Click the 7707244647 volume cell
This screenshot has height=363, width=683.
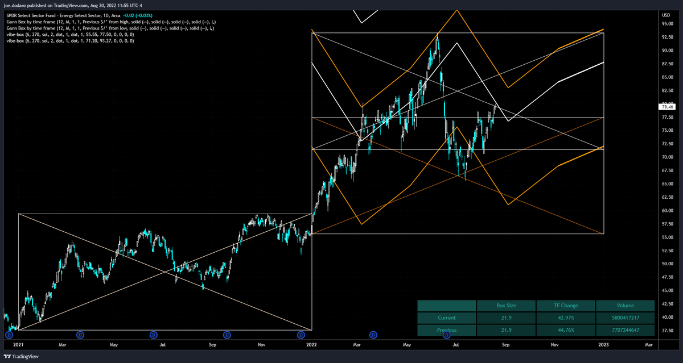(624, 329)
